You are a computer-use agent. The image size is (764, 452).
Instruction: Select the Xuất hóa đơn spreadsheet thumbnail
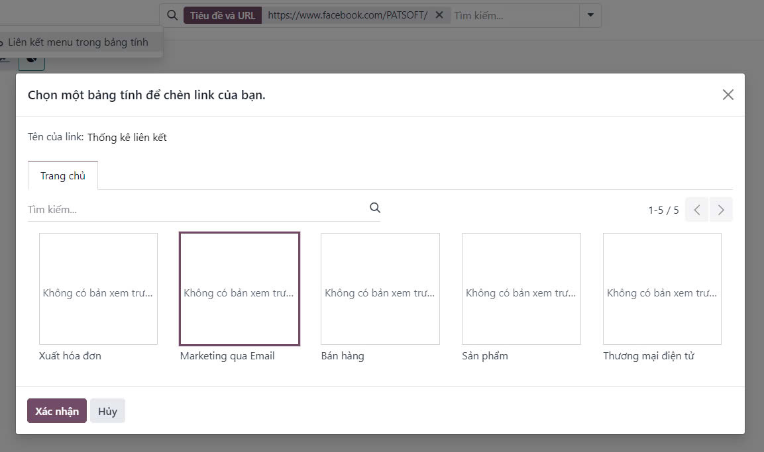coord(98,289)
